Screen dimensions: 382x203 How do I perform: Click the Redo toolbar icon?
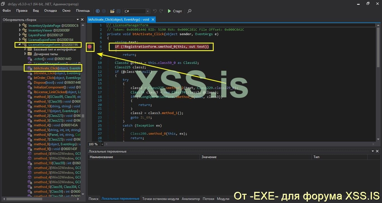tap(161, 11)
